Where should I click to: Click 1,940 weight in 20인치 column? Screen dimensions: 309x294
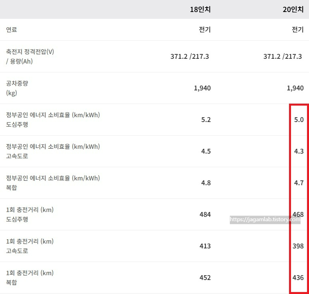pyautogui.click(x=295, y=88)
